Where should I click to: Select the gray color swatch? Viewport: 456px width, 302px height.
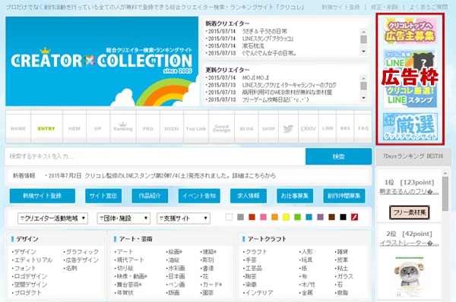(240, 217)
